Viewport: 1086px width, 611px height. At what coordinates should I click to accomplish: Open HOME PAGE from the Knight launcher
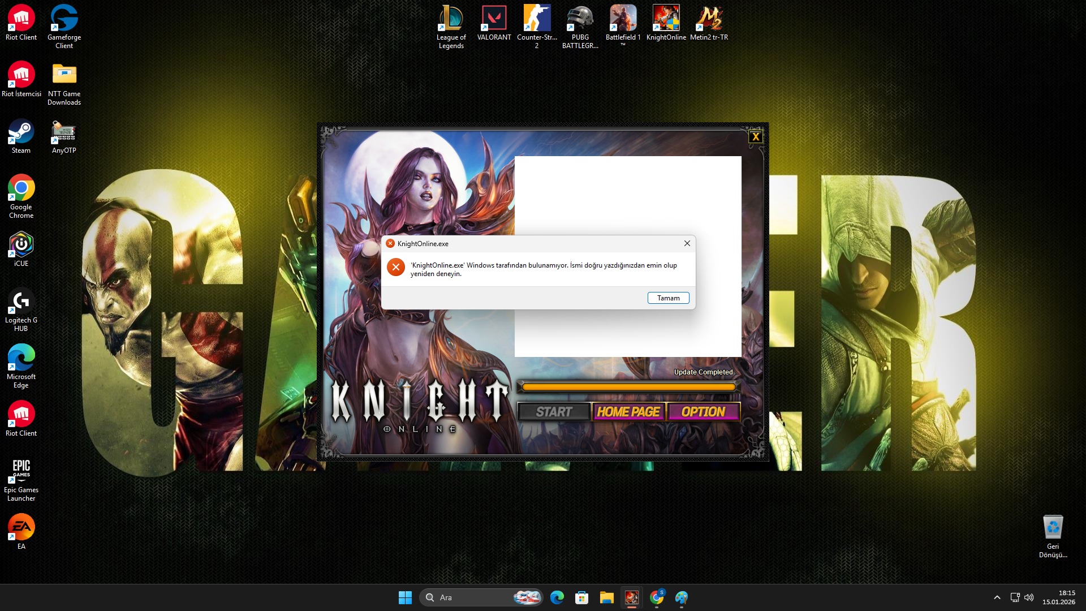click(628, 412)
